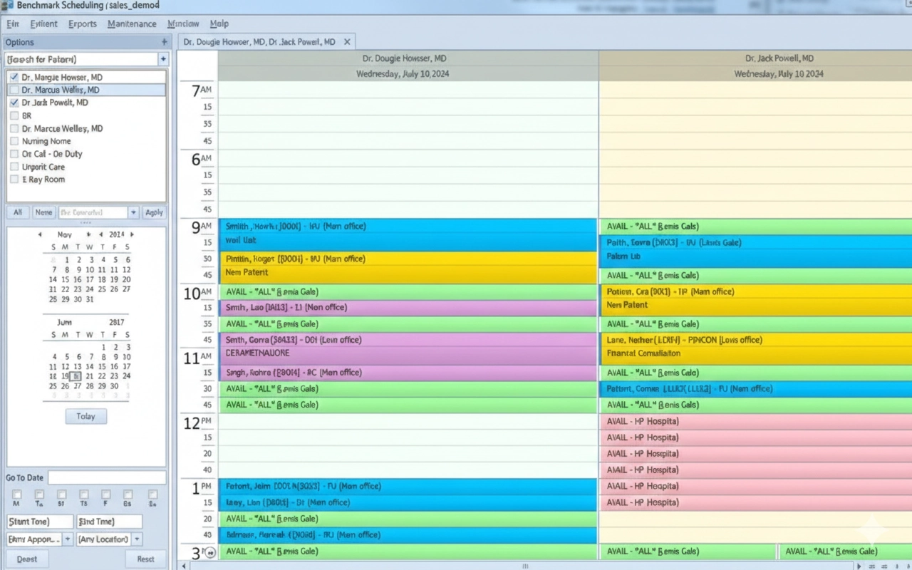Screen dimensions: 912x570
Task: Click the Today button under the mini calendars
Action: pyautogui.click(x=85, y=416)
